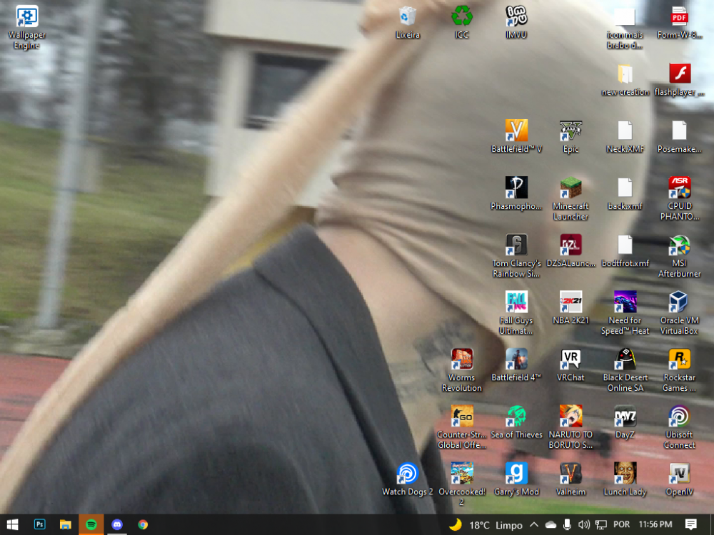Launch Photoshop from the taskbar

40,524
